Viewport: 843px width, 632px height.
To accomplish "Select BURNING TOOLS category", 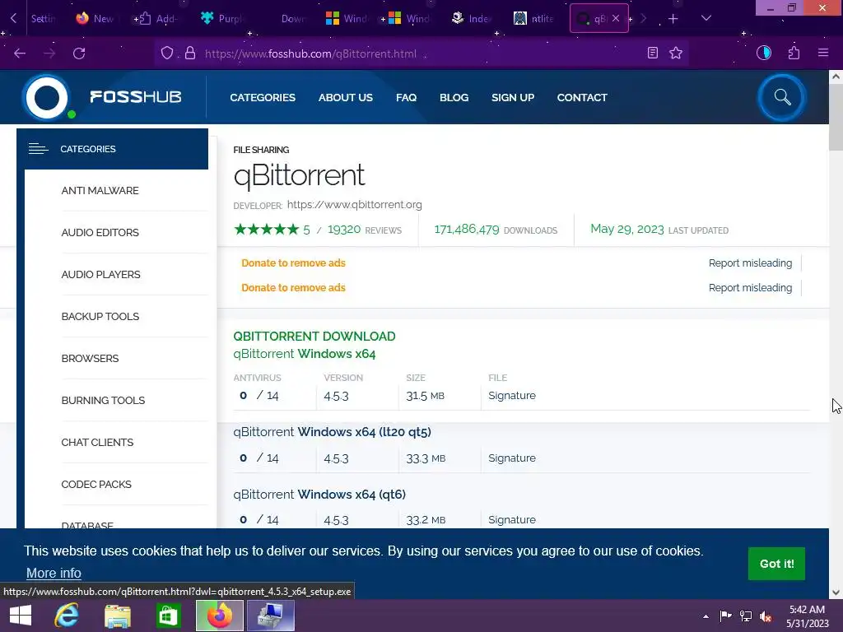I will point(103,400).
